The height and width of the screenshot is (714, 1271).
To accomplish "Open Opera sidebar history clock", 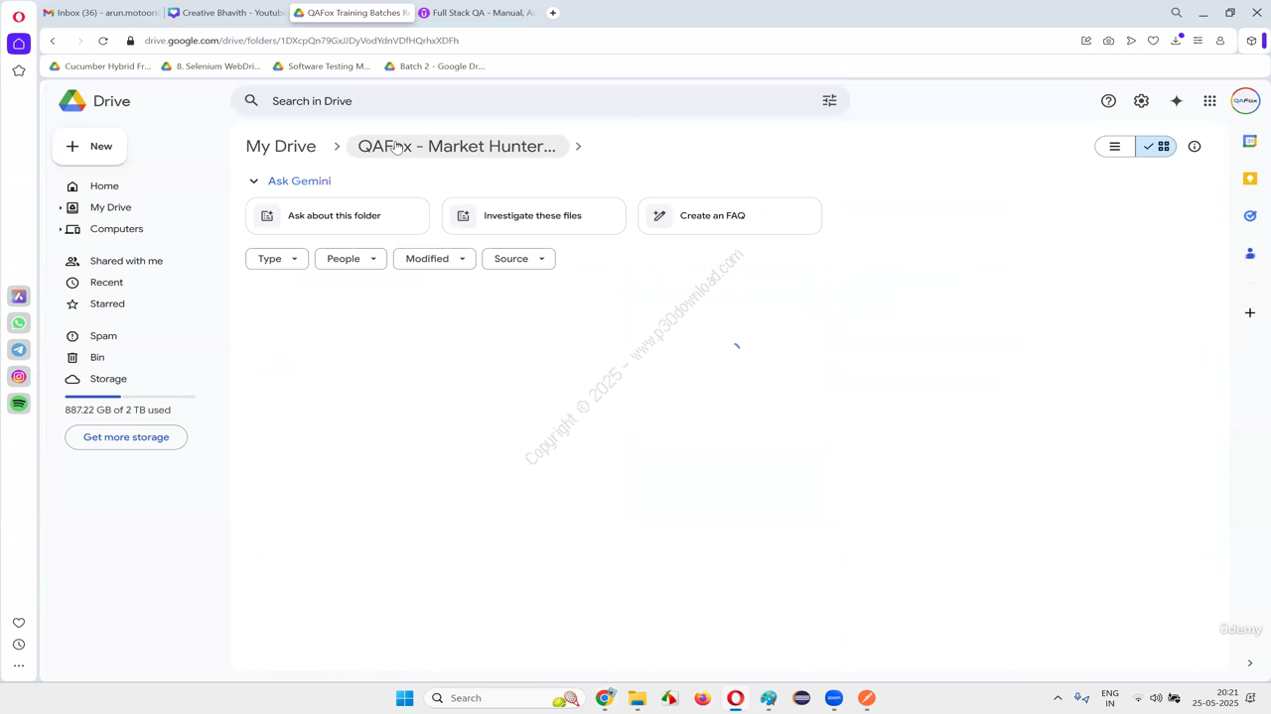I will coord(19,645).
